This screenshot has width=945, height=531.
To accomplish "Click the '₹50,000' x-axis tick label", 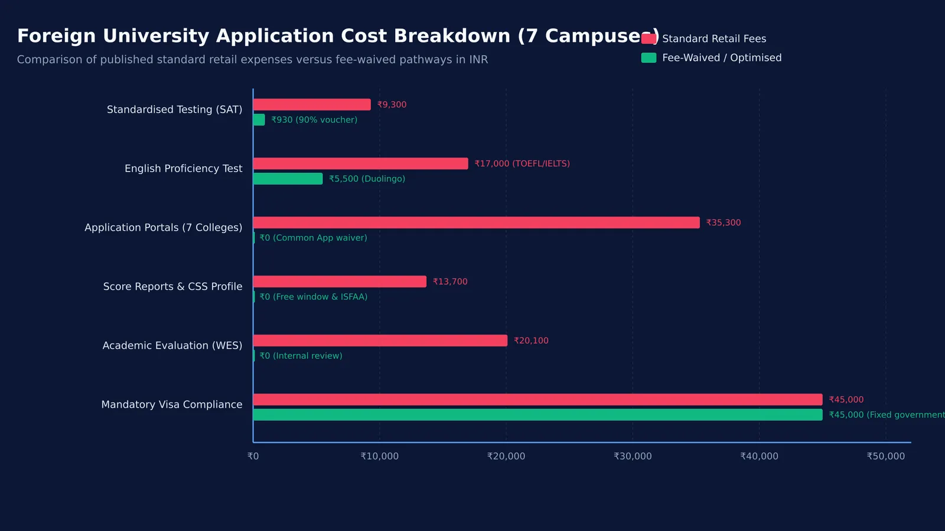I will (x=886, y=457).
